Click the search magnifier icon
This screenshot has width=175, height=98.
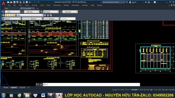point(127,2)
